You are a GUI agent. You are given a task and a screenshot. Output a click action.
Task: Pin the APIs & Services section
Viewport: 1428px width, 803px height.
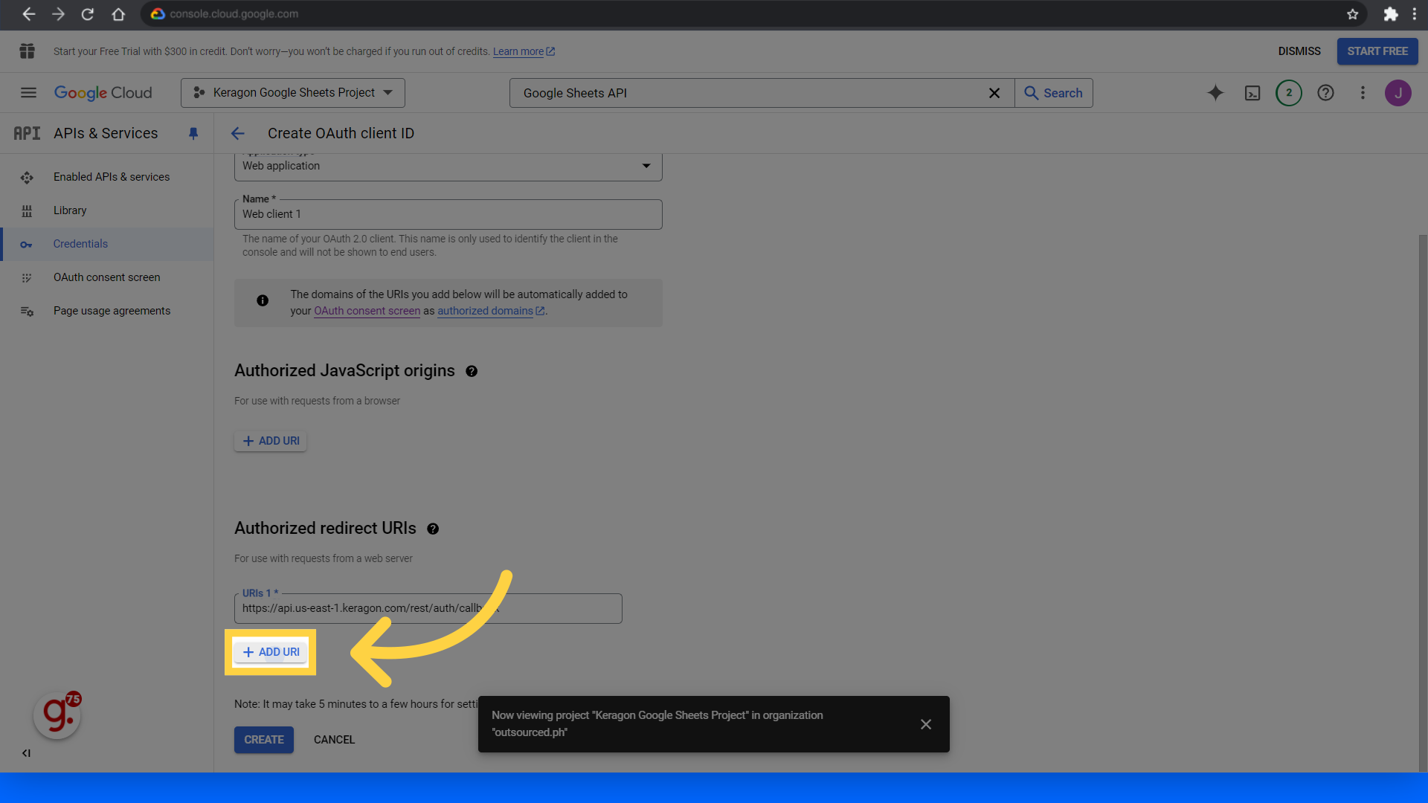point(193,134)
